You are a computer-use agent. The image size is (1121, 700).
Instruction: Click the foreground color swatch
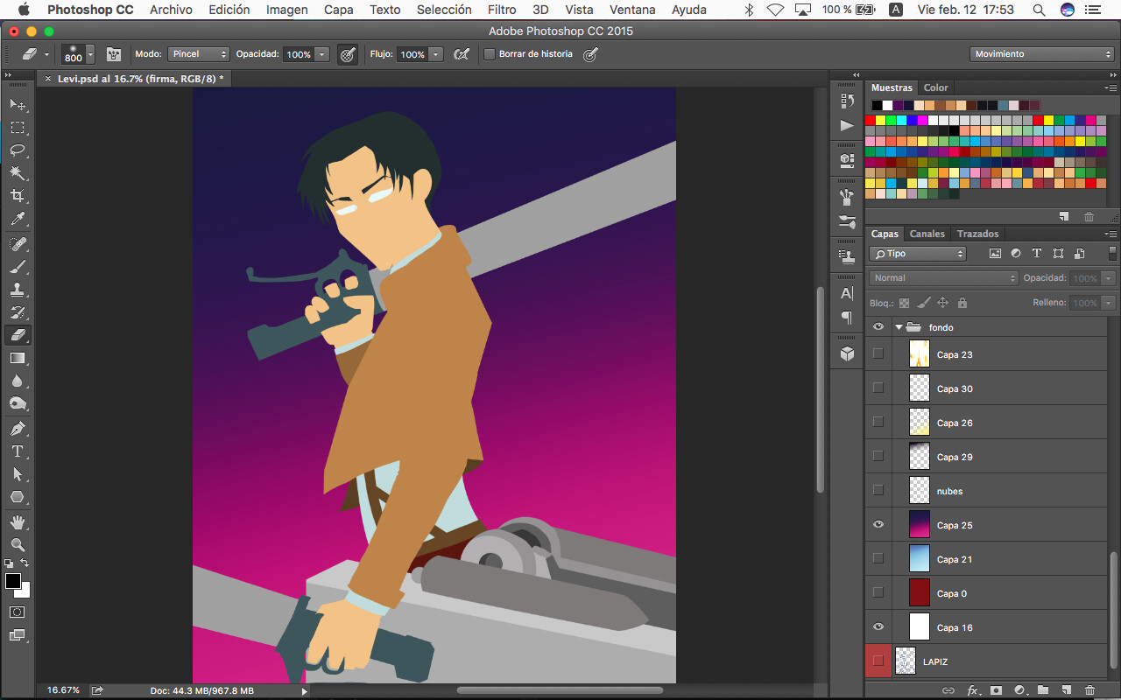click(x=12, y=581)
